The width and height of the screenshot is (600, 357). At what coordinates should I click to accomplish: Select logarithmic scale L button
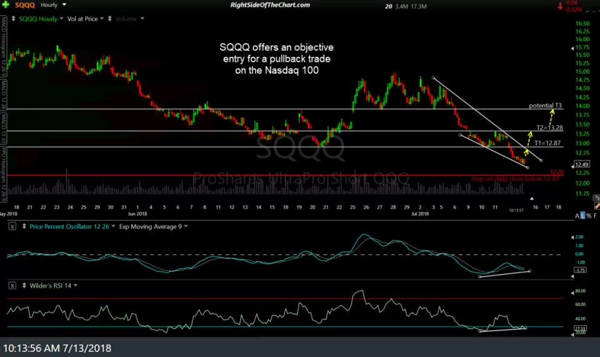coord(582,216)
